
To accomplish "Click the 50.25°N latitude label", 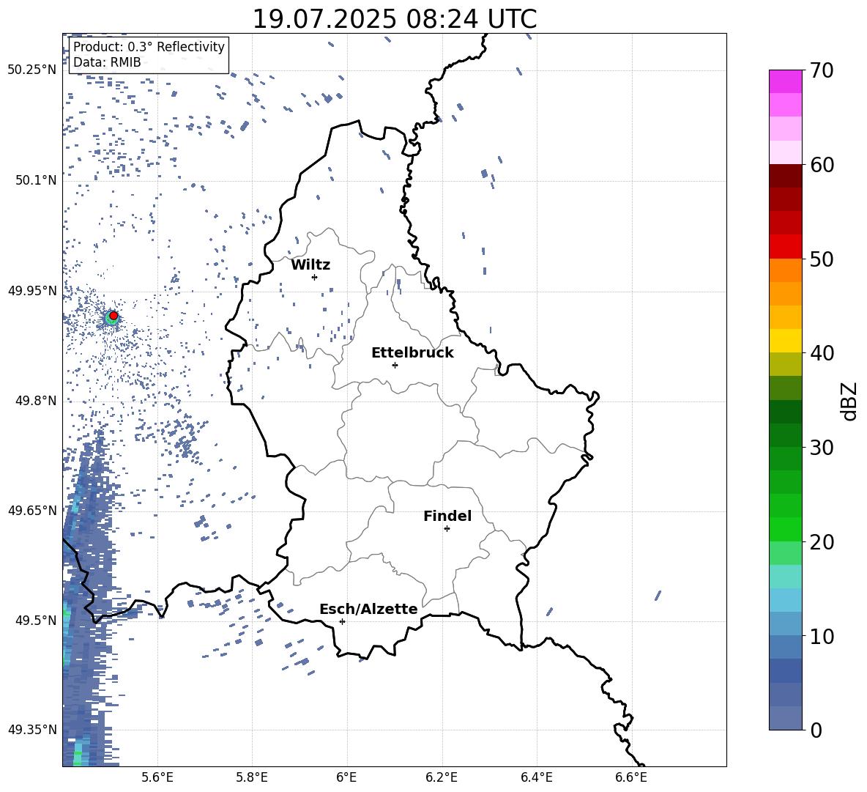I will click(32, 70).
